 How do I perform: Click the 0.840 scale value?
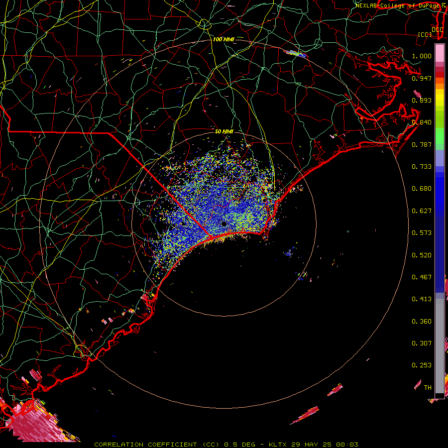coord(422,122)
